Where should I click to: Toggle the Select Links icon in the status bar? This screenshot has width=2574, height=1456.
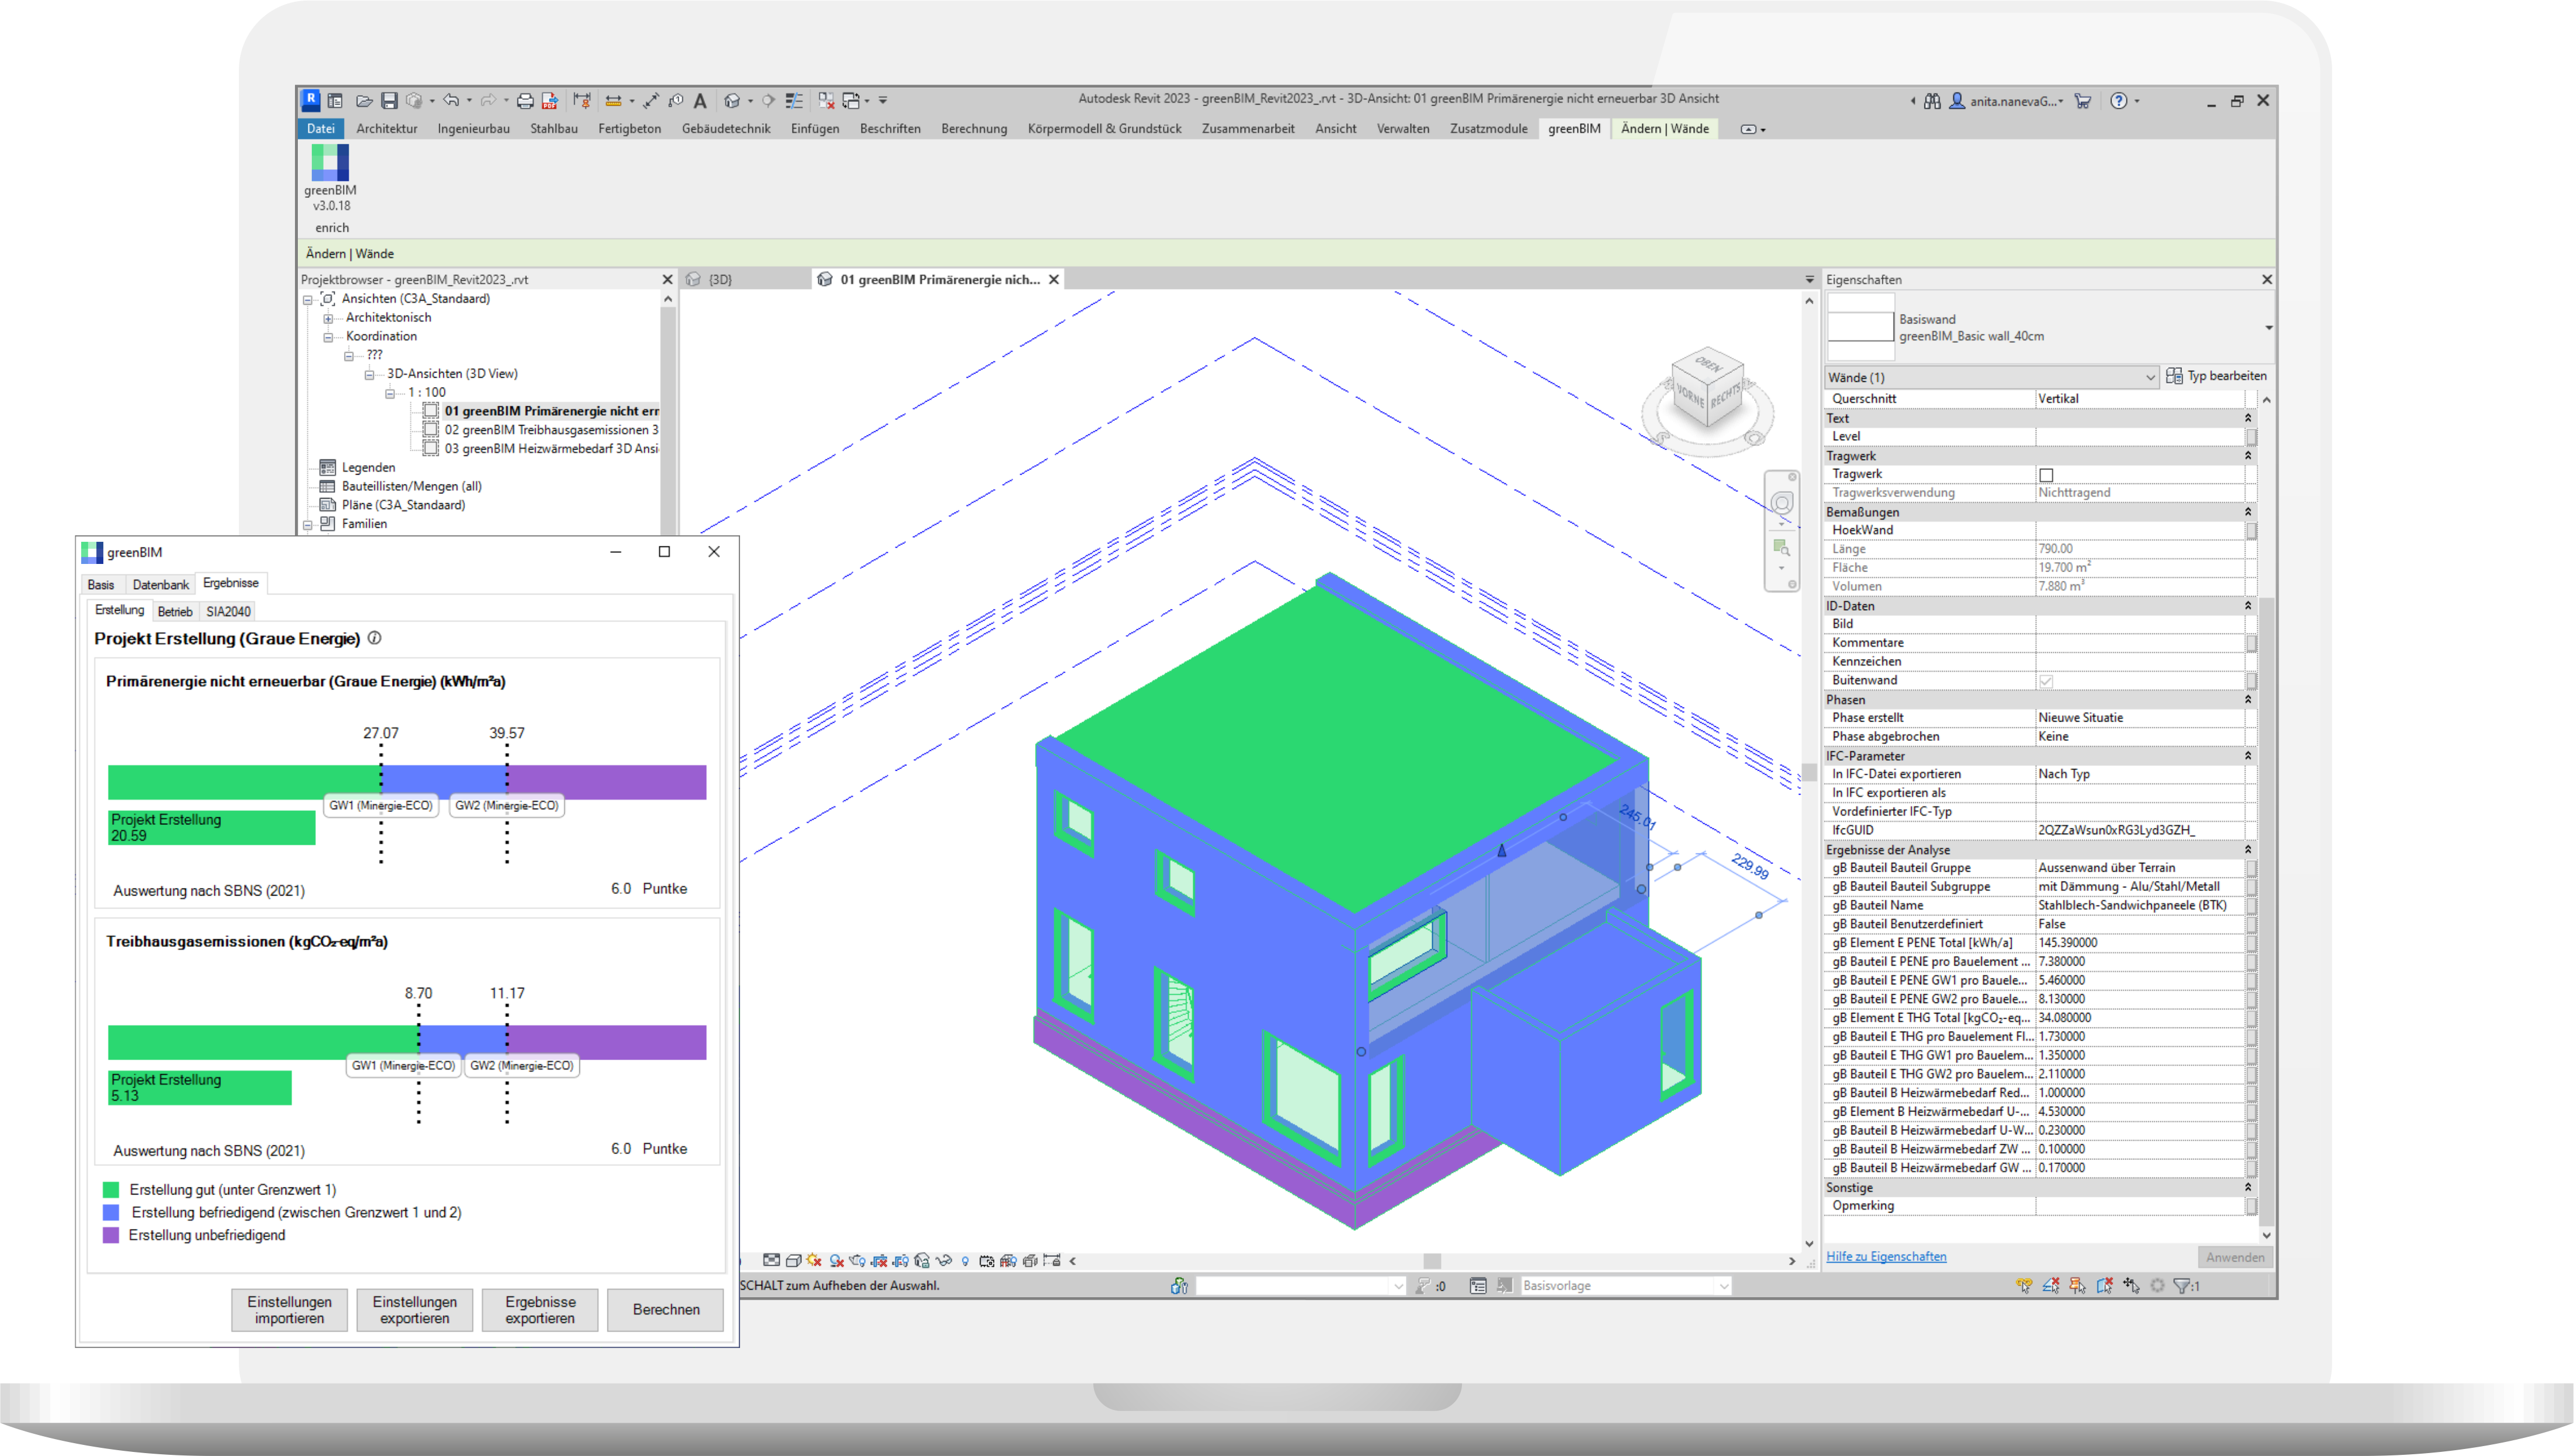(2025, 1286)
